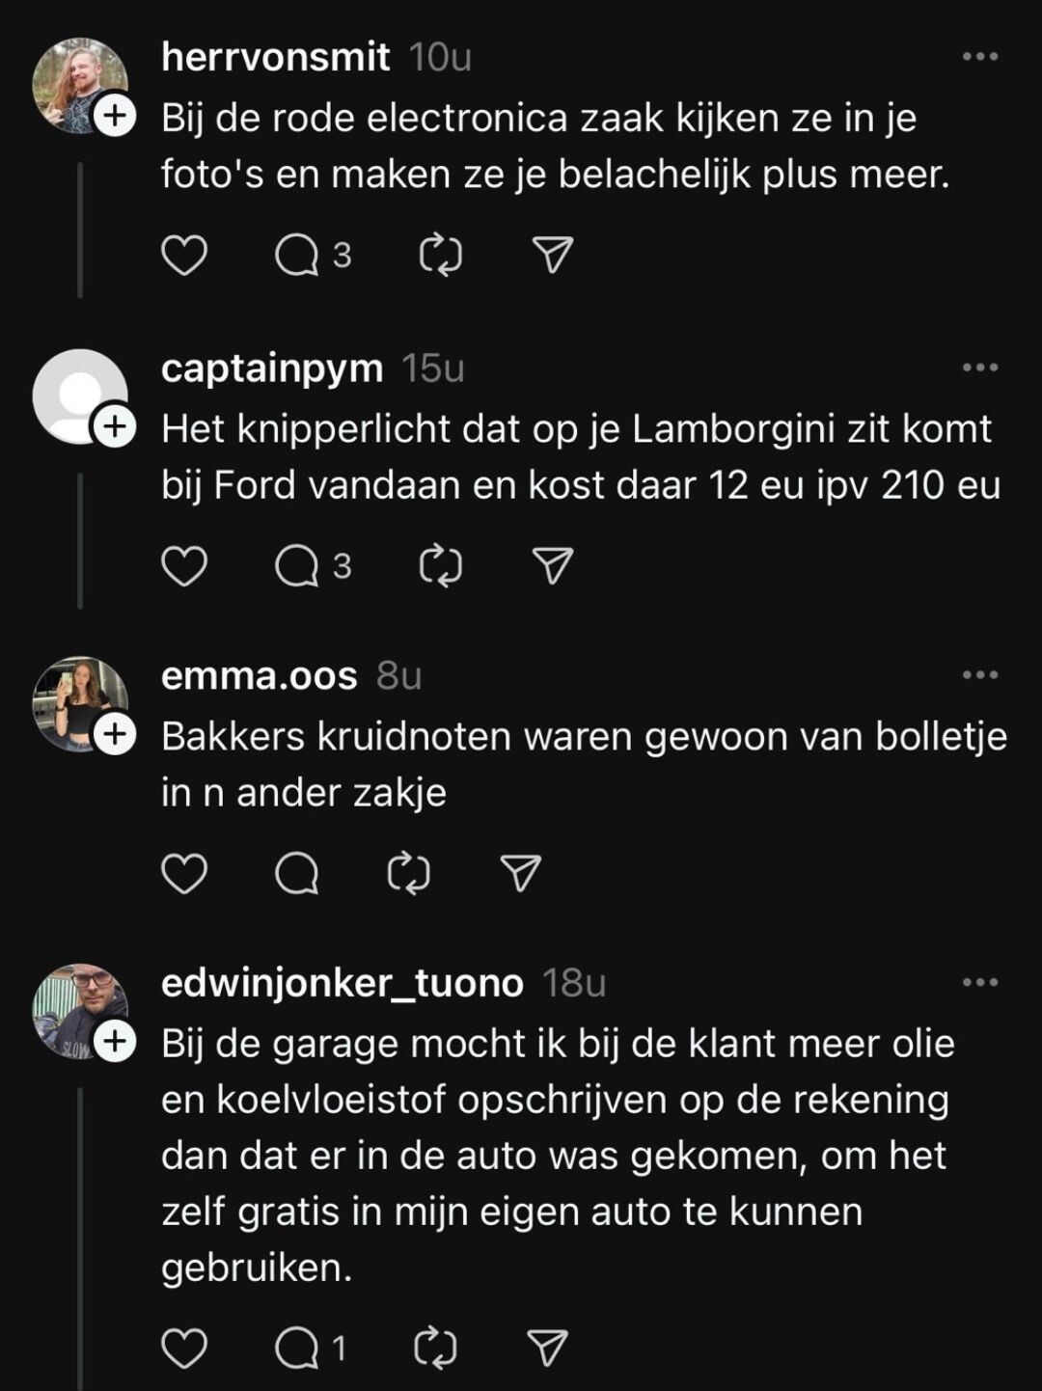Open comments on edwinjonker_tuono's post
Viewport: 1042px width, 1391px height.
(x=297, y=1349)
